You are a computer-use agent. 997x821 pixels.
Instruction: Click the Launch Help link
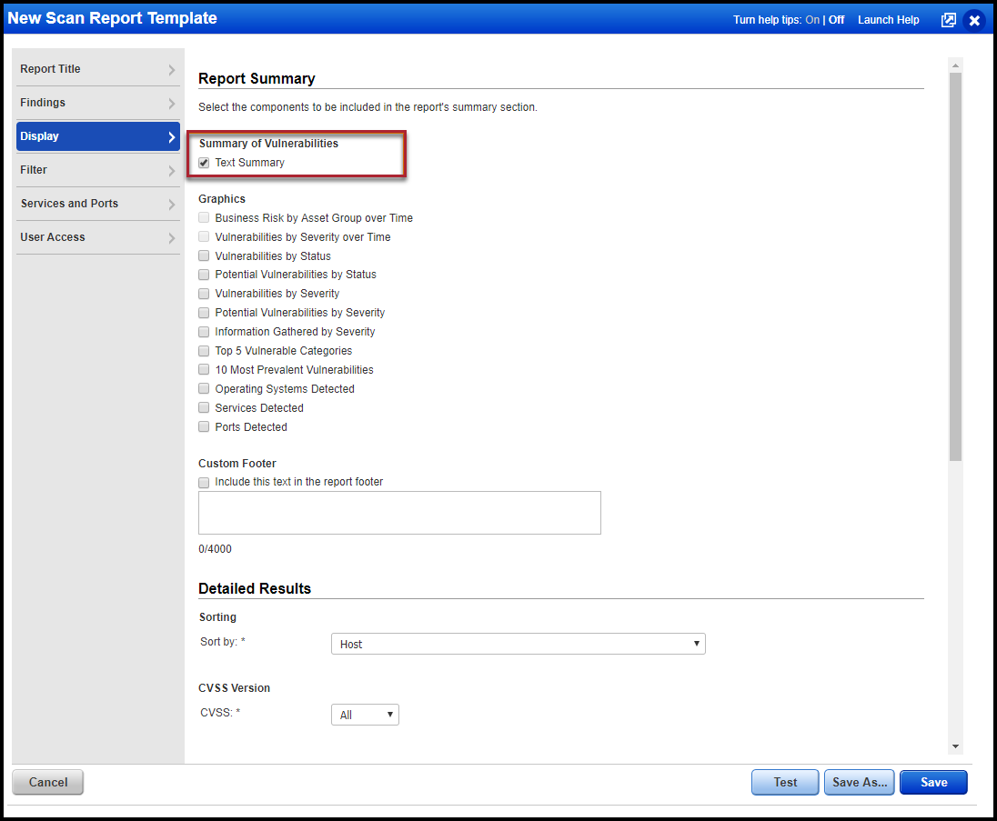[888, 19]
